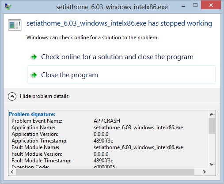Click the vertical scrollbar thumb in details
This screenshot has width=224, height=184.
click(x=212, y=126)
